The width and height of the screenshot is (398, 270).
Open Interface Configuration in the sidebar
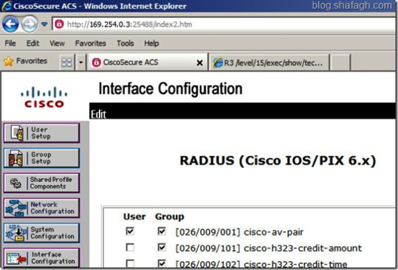[x=42, y=257]
